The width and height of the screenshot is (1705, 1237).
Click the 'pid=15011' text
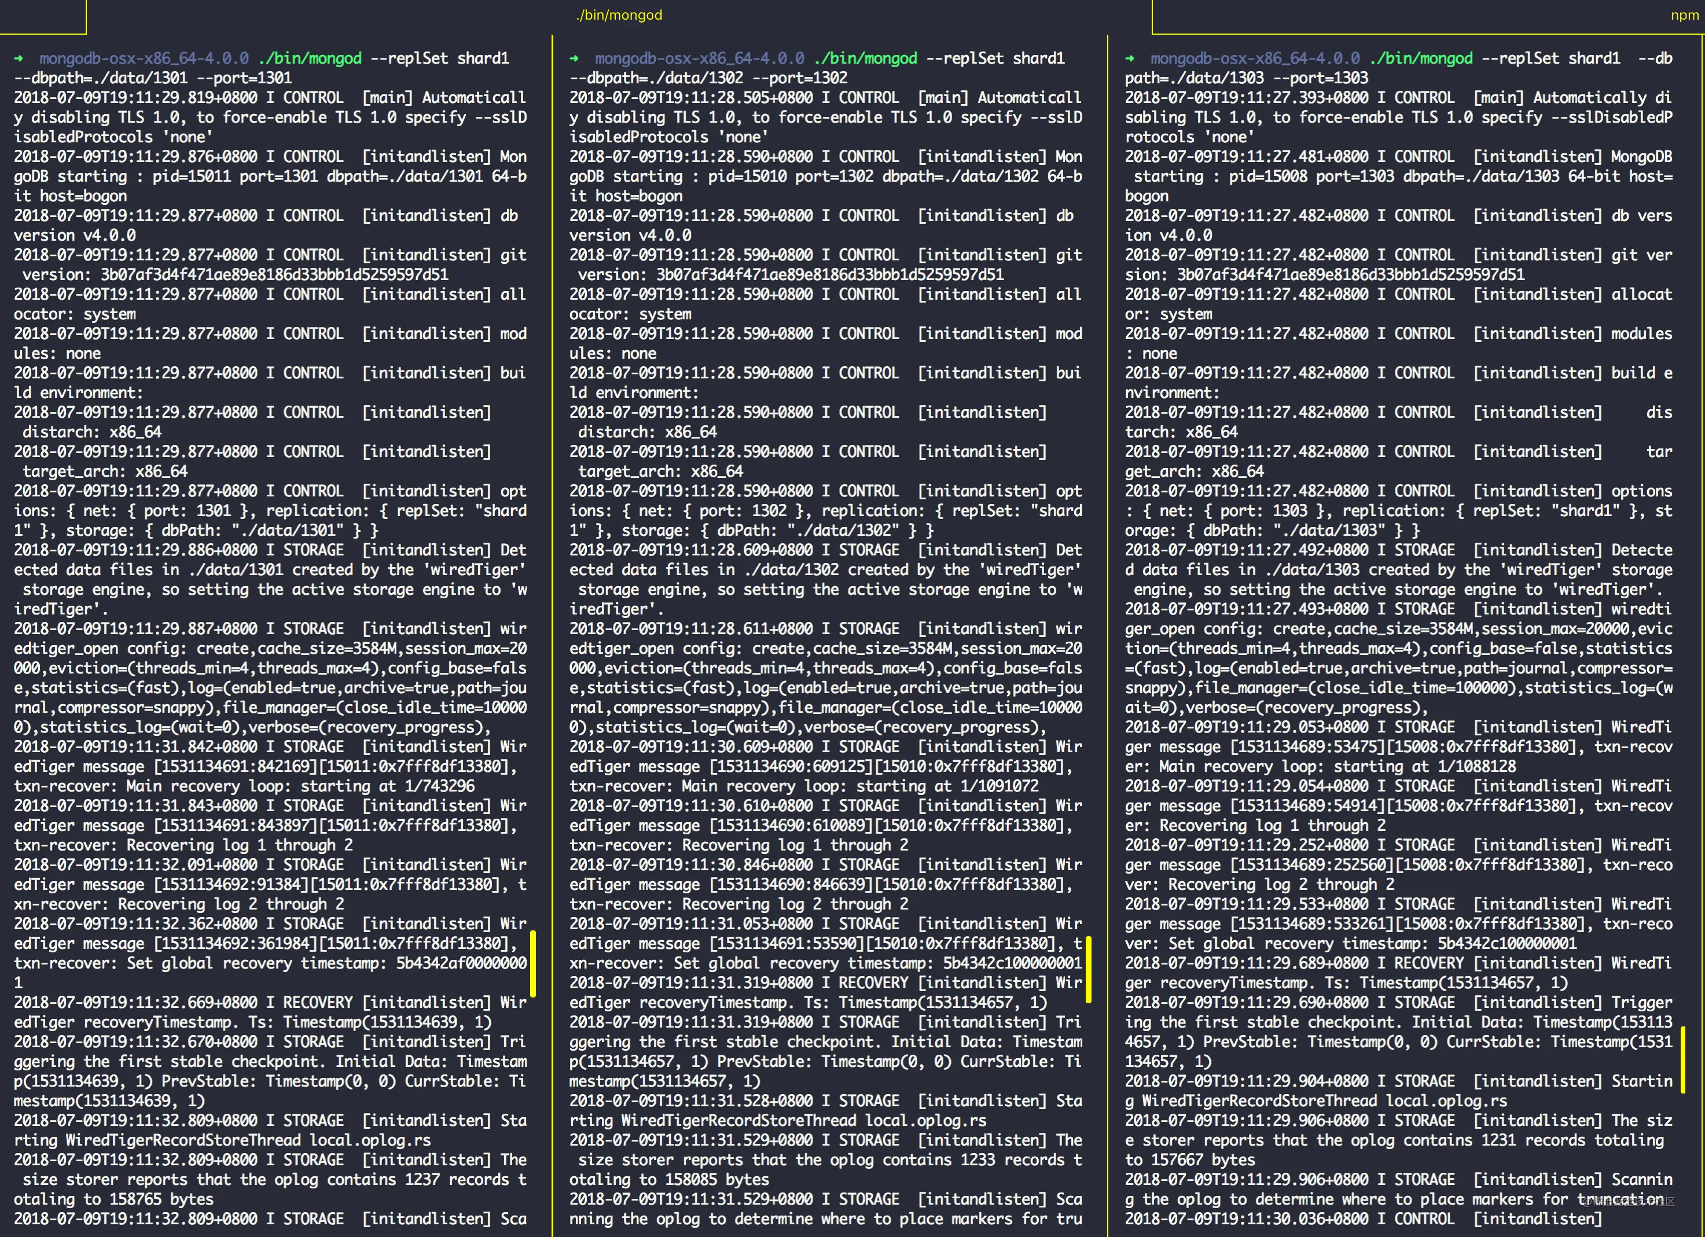tap(192, 176)
